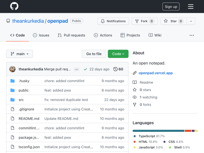
Task: Star the openpad repository
Action: click(173, 21)
